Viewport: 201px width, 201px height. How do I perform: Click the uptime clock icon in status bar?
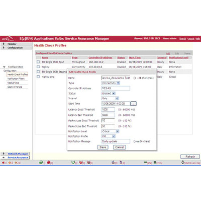[183, 162]
